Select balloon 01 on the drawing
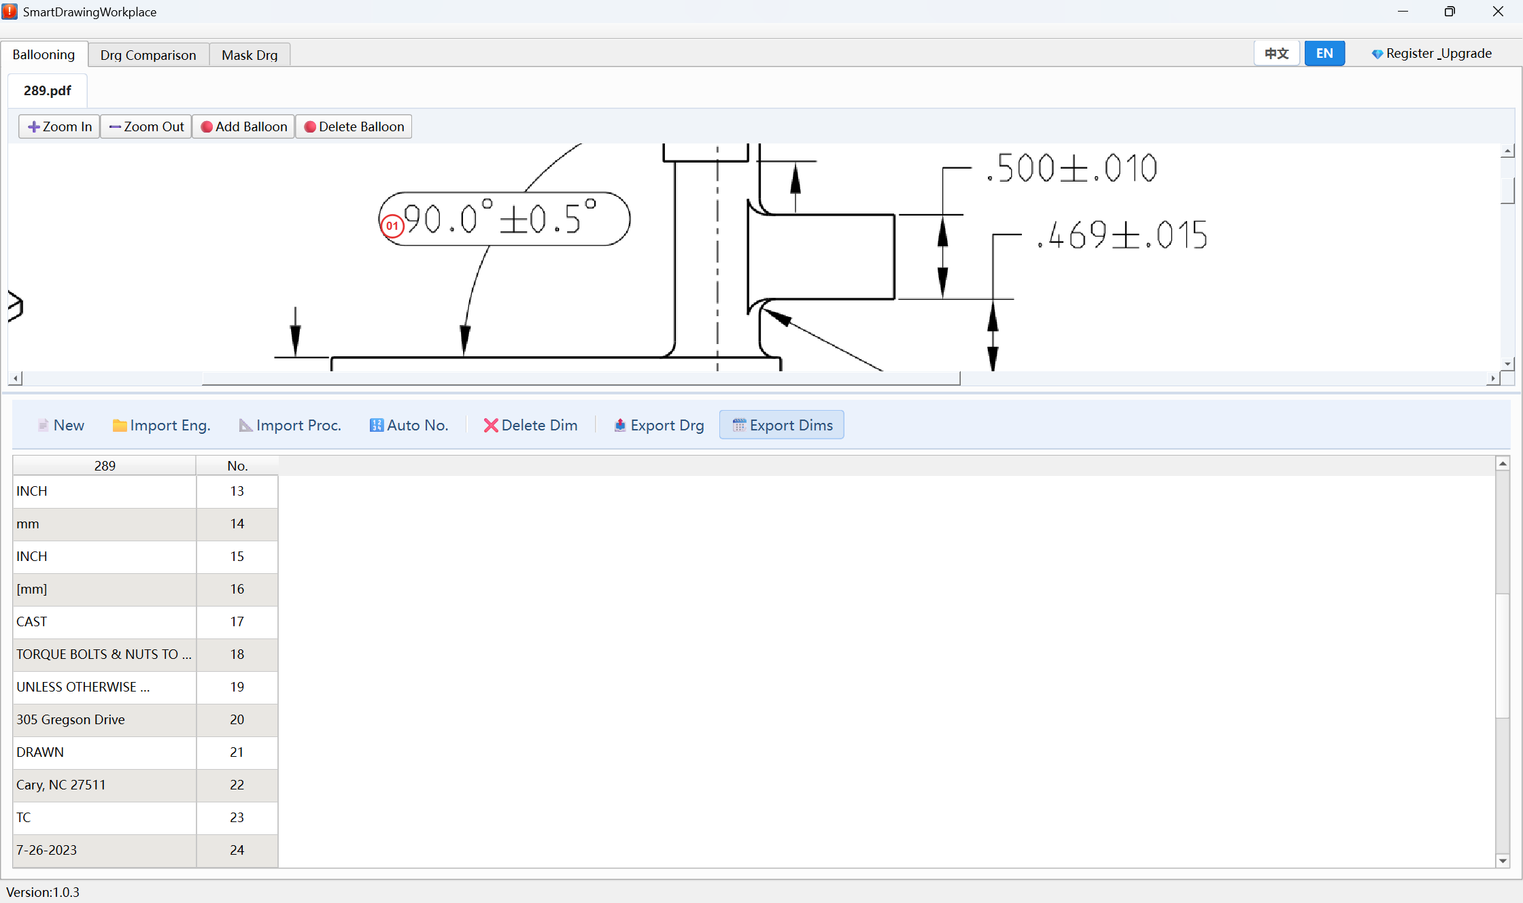This screenshot has width=1523, height=903. 392,226
